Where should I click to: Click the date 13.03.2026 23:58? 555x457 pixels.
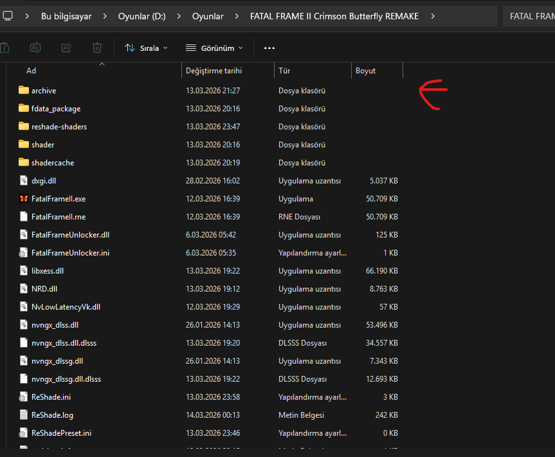click(x=213, y=397)
